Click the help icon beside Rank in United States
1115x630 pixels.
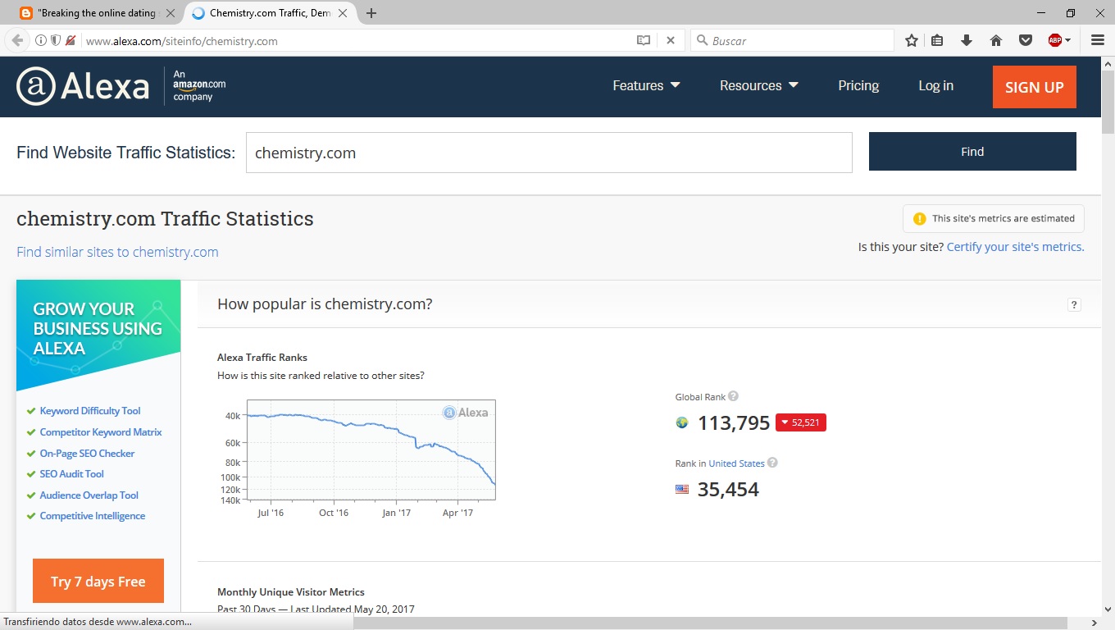(x=772, y=463)
